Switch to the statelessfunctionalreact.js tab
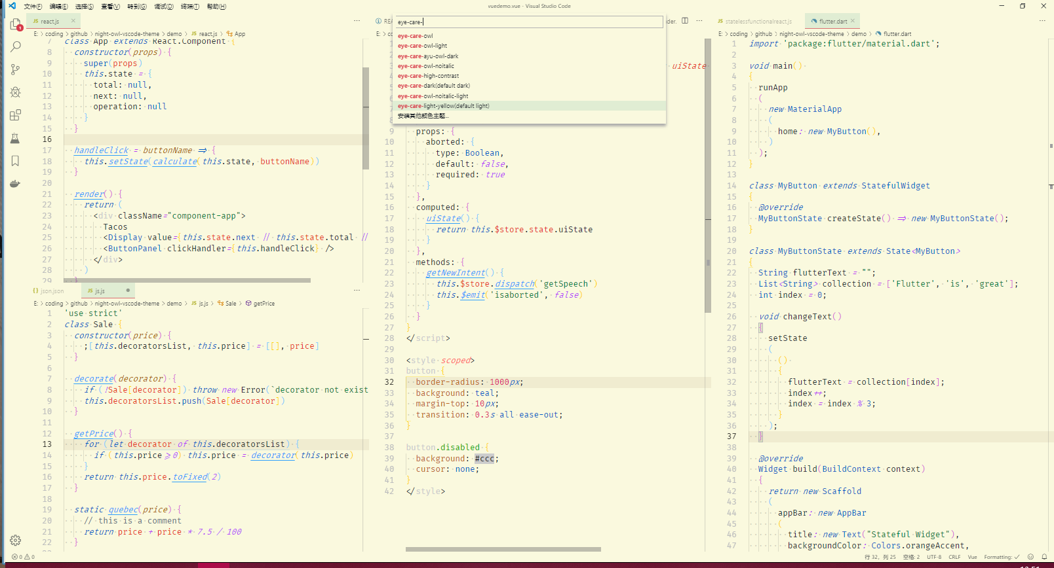Viewport: 1054px width, 568px height. (x=757, y=22)
